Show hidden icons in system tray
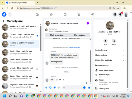Image resolution: width=132 pixels, height=99 pixels. tap(101, 96)
